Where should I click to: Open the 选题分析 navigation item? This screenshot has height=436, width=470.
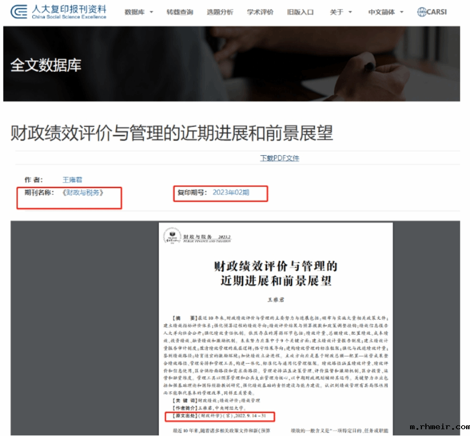pyautogui.click(x=219, y=12)
